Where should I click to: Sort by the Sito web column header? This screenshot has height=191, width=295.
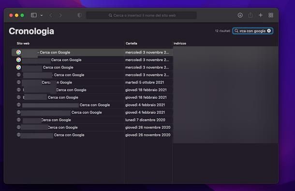[23, 43]
